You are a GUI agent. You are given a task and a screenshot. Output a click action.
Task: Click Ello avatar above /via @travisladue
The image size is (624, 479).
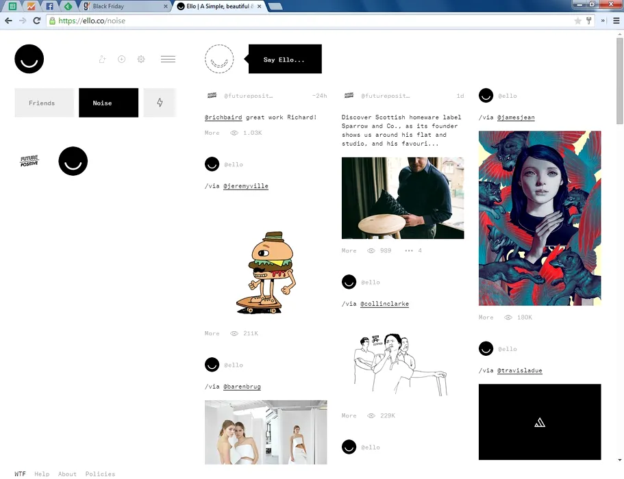tap(486, 348)
